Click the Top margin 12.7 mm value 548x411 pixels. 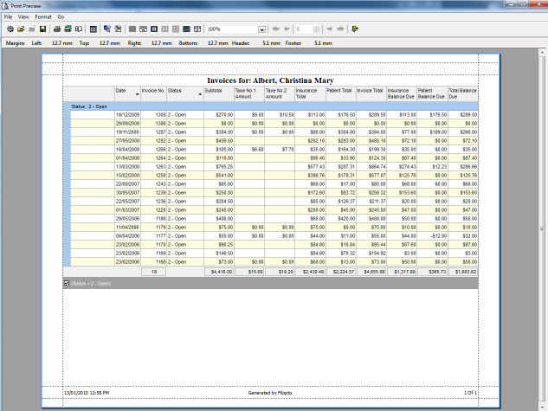click(x=109, y=43)
